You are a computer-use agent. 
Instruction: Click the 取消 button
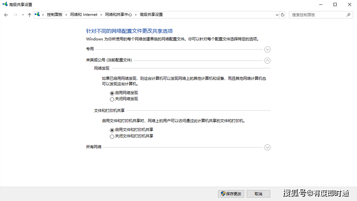click(x=258, y=194)
